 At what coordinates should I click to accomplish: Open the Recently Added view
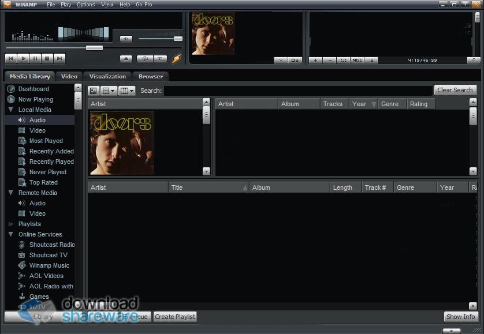[51, 151]
